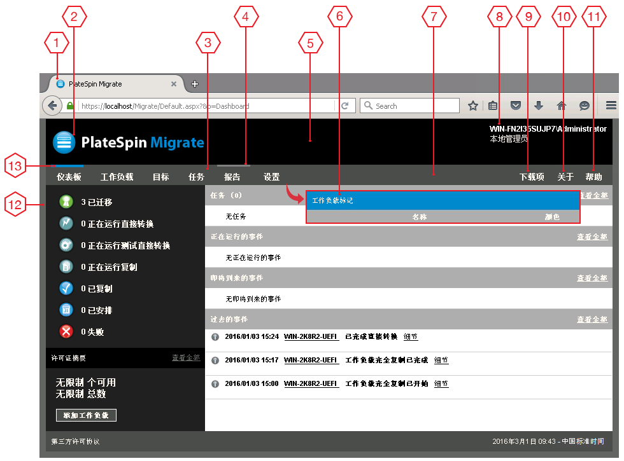624x461 pixels.
Task: Click the red failed X icon
Action: click(66, 332)
